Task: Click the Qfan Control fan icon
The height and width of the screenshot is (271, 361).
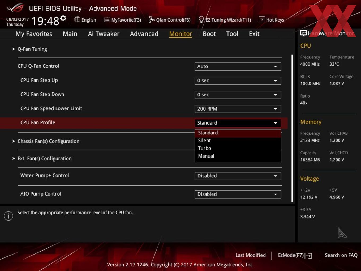Action: click(152, 19)
